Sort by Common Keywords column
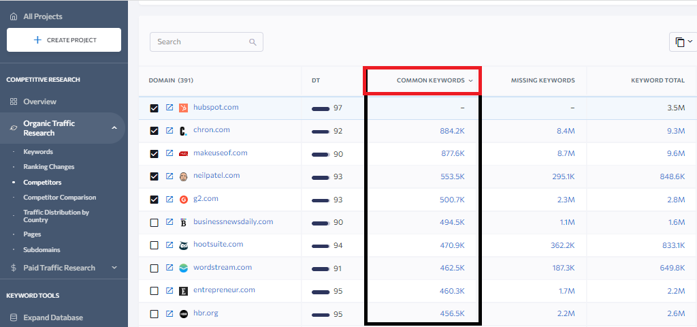The width and height of the screenshot is (697, 327). pos(430,80)
